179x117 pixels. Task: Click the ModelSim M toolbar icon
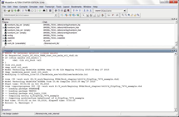tap(50, 11)
